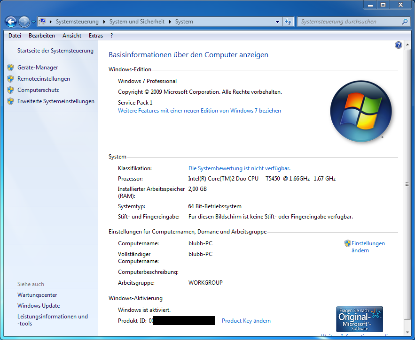Click the Service Pack 1 text
Image resolution: width=415 pixels, height=340 pixels.
click(135, 103)
